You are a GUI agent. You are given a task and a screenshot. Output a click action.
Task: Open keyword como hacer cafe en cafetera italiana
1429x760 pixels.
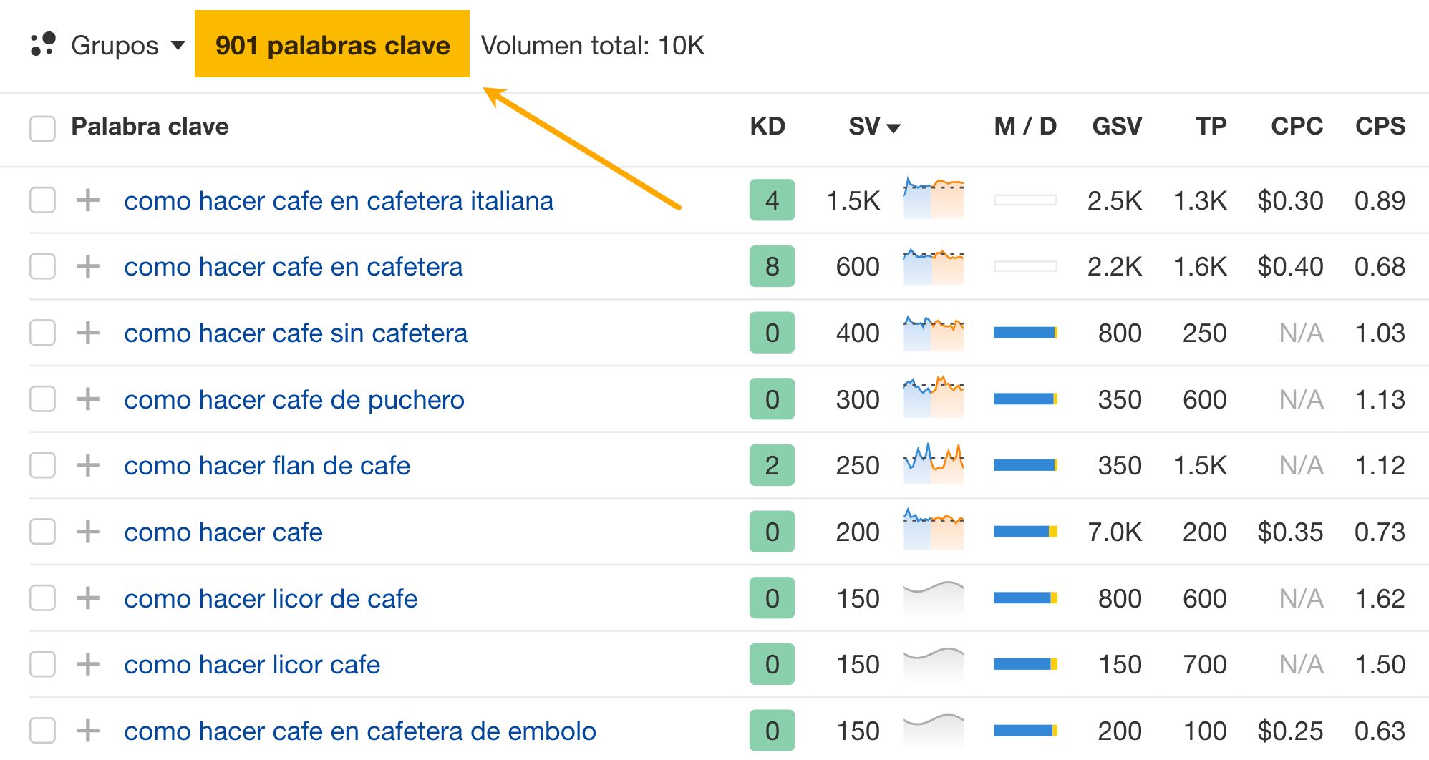(x=339, y=200)
